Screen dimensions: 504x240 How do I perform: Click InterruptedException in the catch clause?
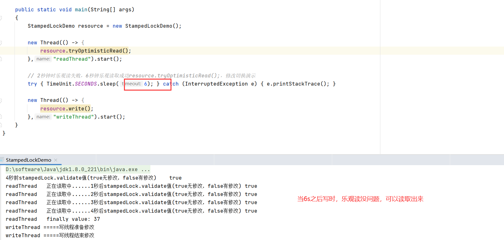tap(216, 84)
